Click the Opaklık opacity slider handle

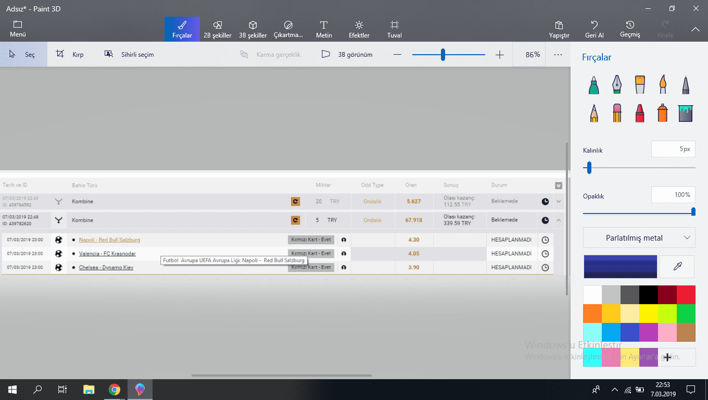(x=693, y=211)
